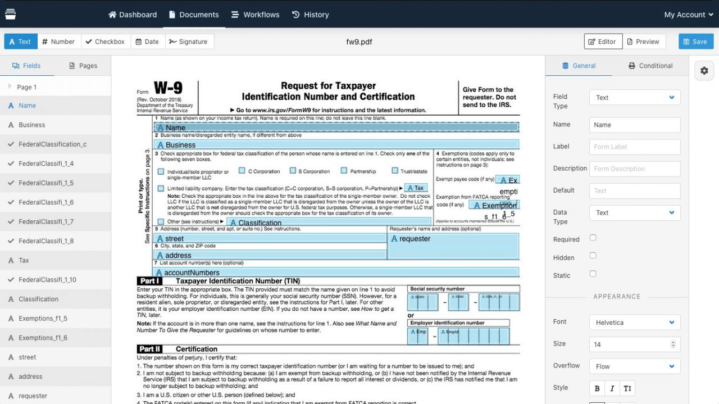
Task: Check the Partnership box on form
Action: [x=343, y=171]
